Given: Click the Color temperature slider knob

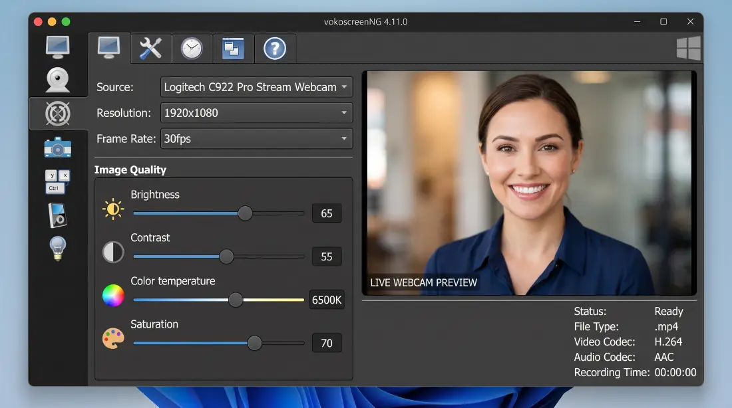Looking at the screenshot, I should tap(236, 300).
